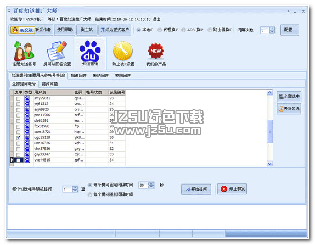Click the Baidu paw icon in row smy29012
The height and width of the screenshot is (245, 315).
pos(27,98)
